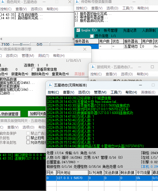Image resolution: width=158 pixels, height=191 pixels.
Task: Open 选项(O) menu in 登录服务器 window
Action: (112, 8)
